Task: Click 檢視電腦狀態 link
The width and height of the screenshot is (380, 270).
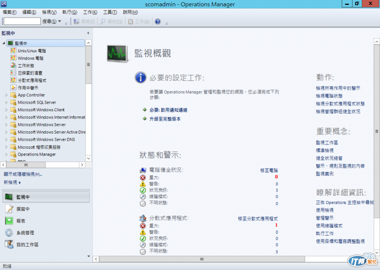Action: point(329,96)
